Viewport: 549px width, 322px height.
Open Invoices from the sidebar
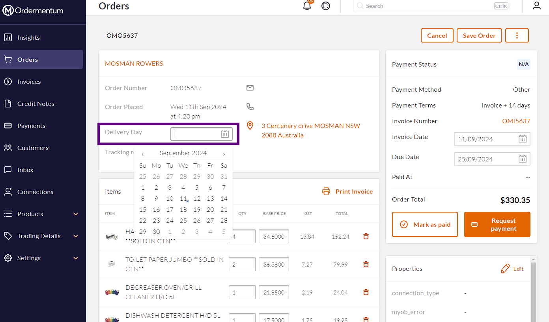29,81
